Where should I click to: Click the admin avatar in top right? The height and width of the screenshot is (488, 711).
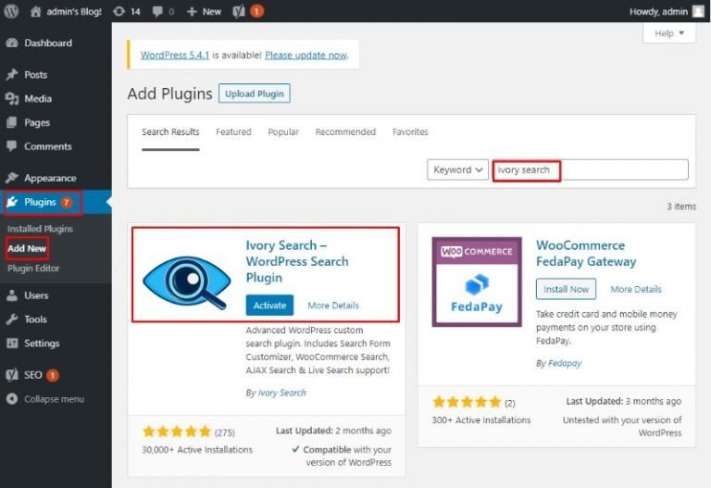click(x=698, y=11)
